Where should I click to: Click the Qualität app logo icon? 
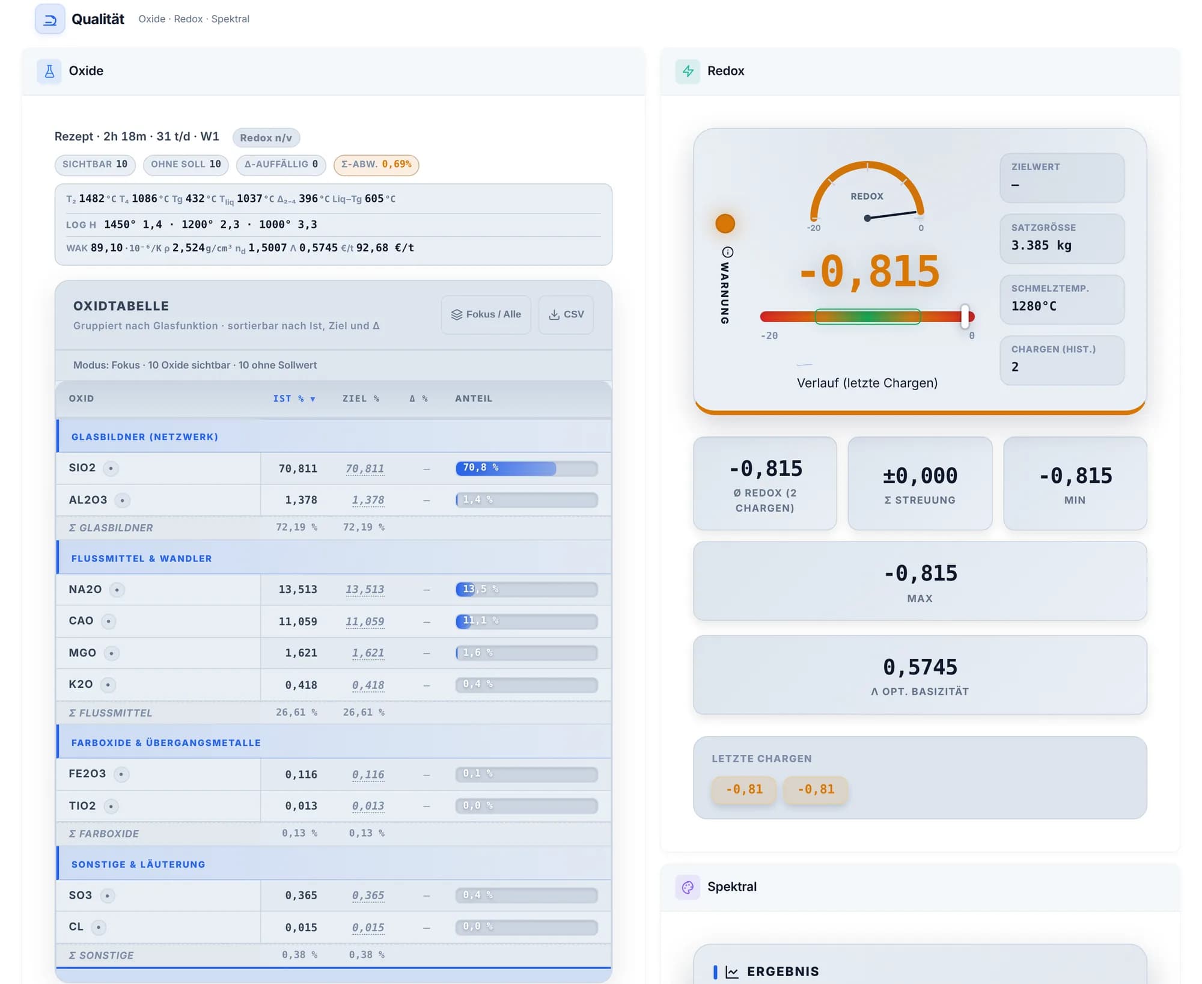(x=50, y=19)
